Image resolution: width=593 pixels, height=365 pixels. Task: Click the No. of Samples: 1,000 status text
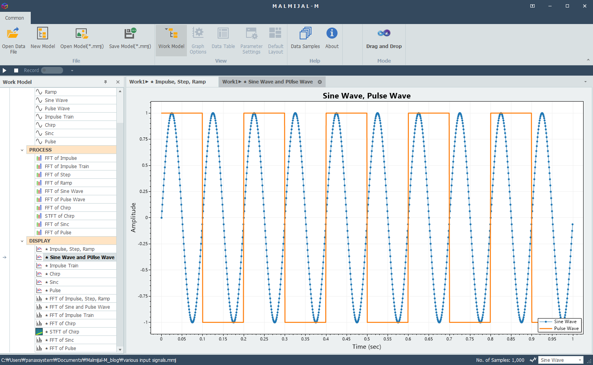pos(500,360)
